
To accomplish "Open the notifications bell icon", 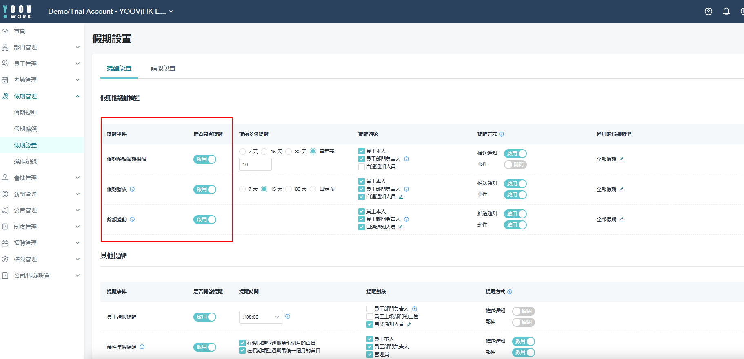I will pos(726,11).
